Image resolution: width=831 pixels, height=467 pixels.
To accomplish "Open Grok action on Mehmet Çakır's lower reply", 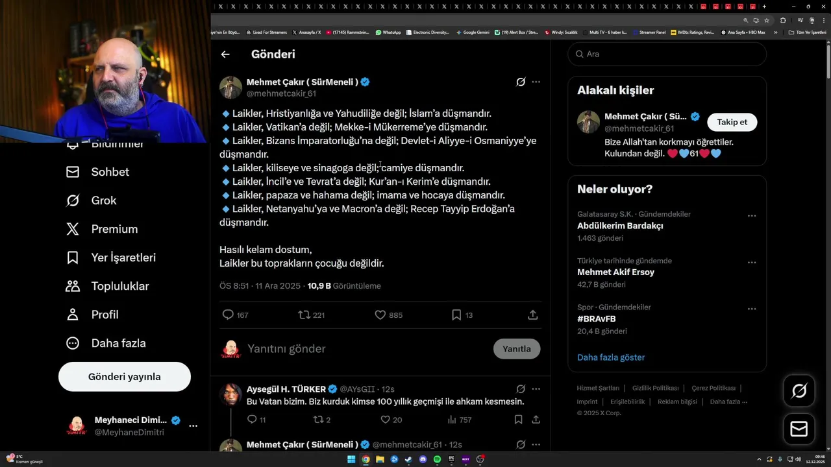I will point(521,444).
